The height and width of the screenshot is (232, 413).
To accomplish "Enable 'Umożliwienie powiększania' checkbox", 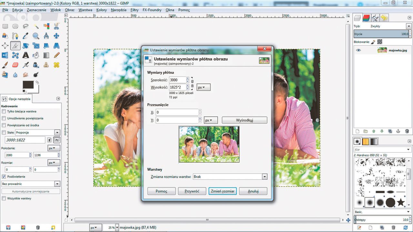I will (x=4, y=118).
